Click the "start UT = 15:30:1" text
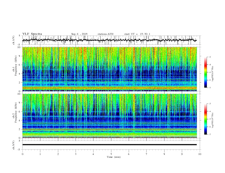225x173 pixels. coord(137,34)
